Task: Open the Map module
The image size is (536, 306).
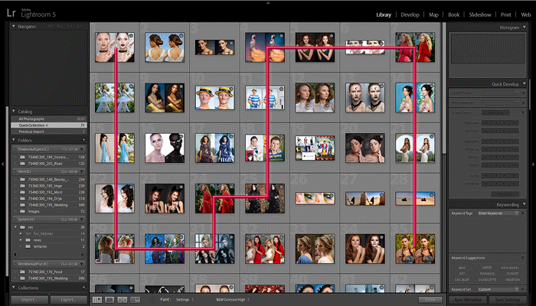Action: (x=433, y=15)
